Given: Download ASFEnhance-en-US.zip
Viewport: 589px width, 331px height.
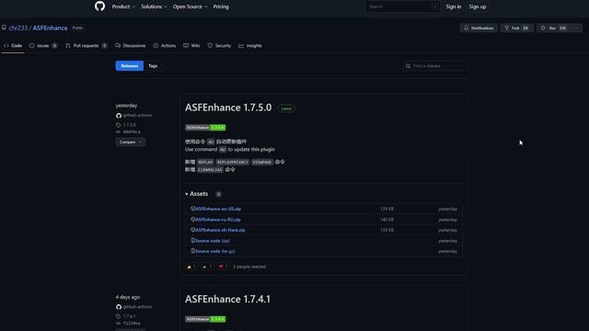Looking at the screenshot, I should 218,209.
